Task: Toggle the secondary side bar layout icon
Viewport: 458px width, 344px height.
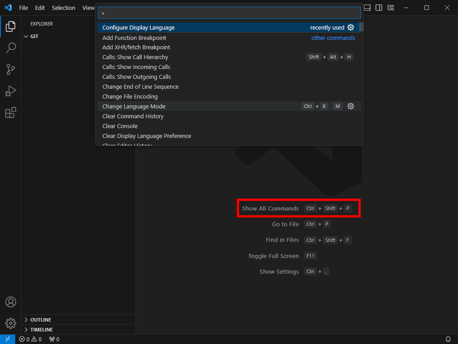Action: pyautogui.click(x=379, y=8)
